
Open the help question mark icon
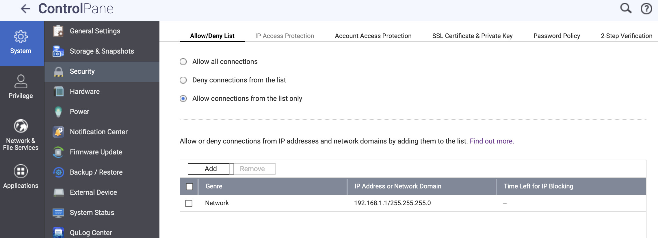click(646, 9)
